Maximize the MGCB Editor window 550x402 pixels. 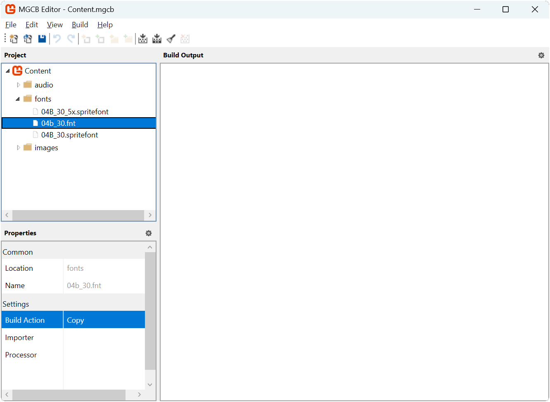click(505, 9)
